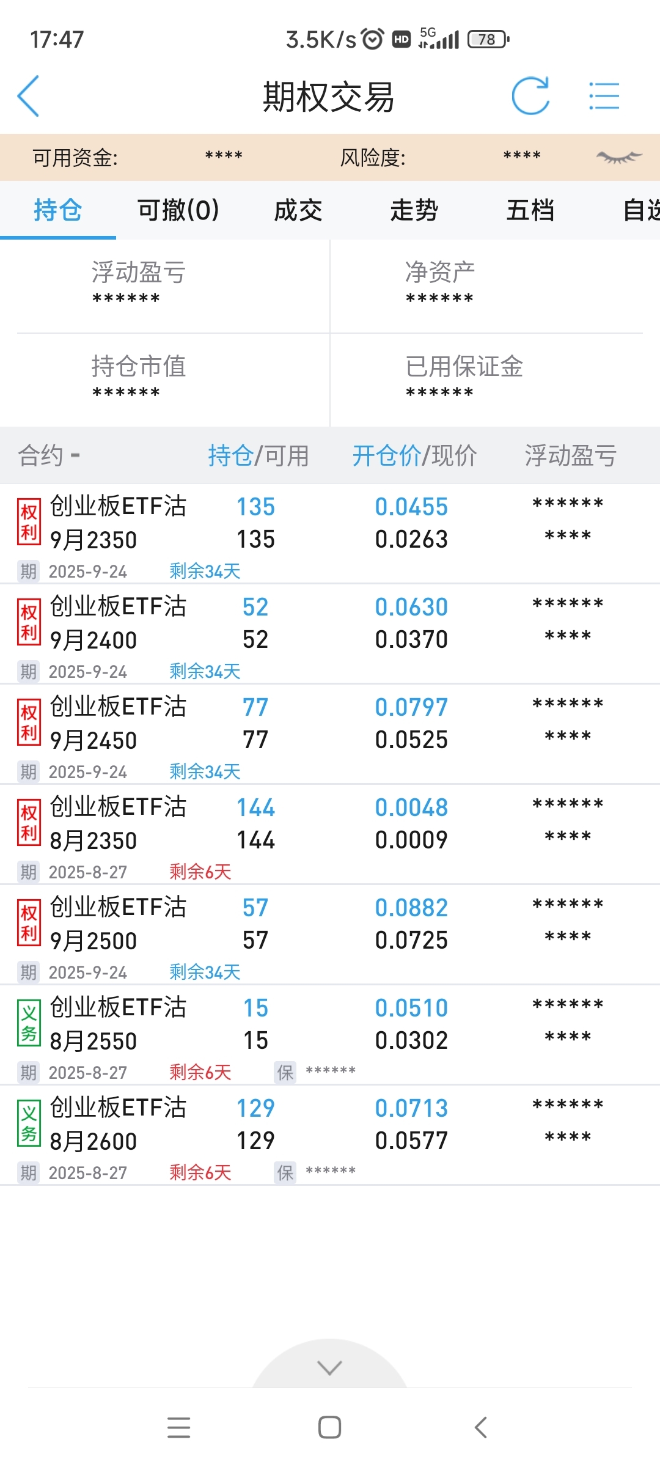Expand the bottom panel with down chevron

tap(329, 1367)
